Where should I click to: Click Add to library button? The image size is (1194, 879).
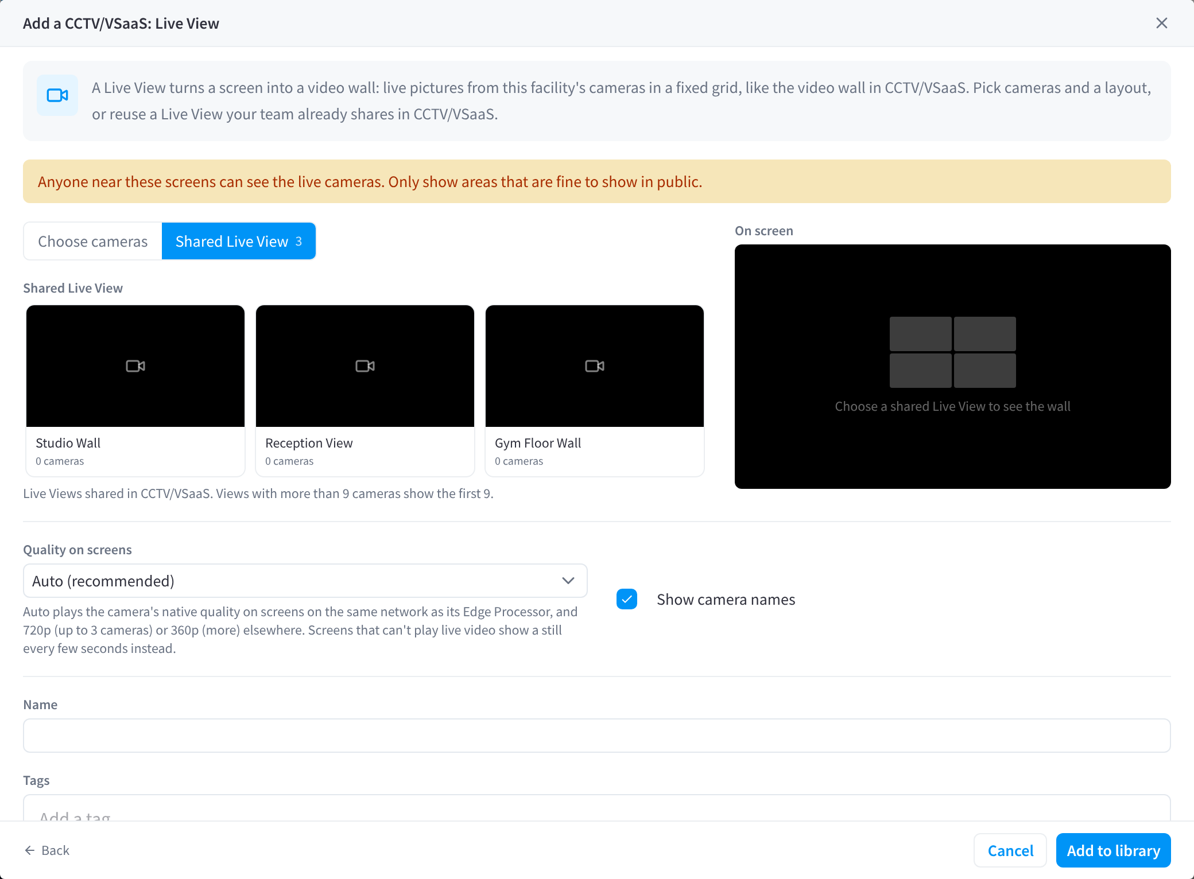pos(1114,850)
